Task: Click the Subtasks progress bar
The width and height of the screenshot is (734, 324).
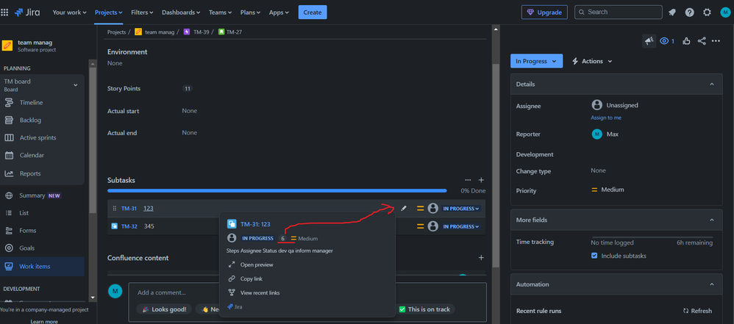Action: pyautogui.click(x=277, y=191)
